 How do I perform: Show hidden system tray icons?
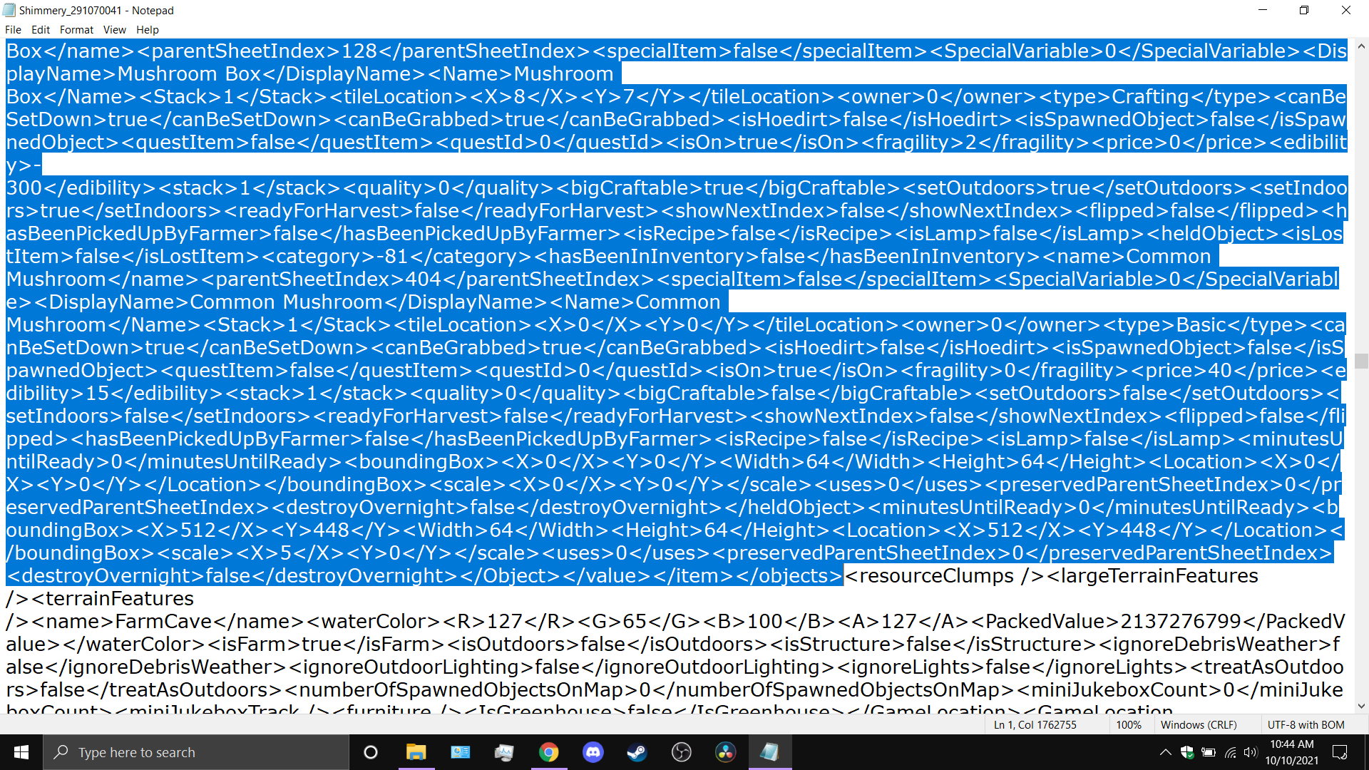tap(1165, 752)
